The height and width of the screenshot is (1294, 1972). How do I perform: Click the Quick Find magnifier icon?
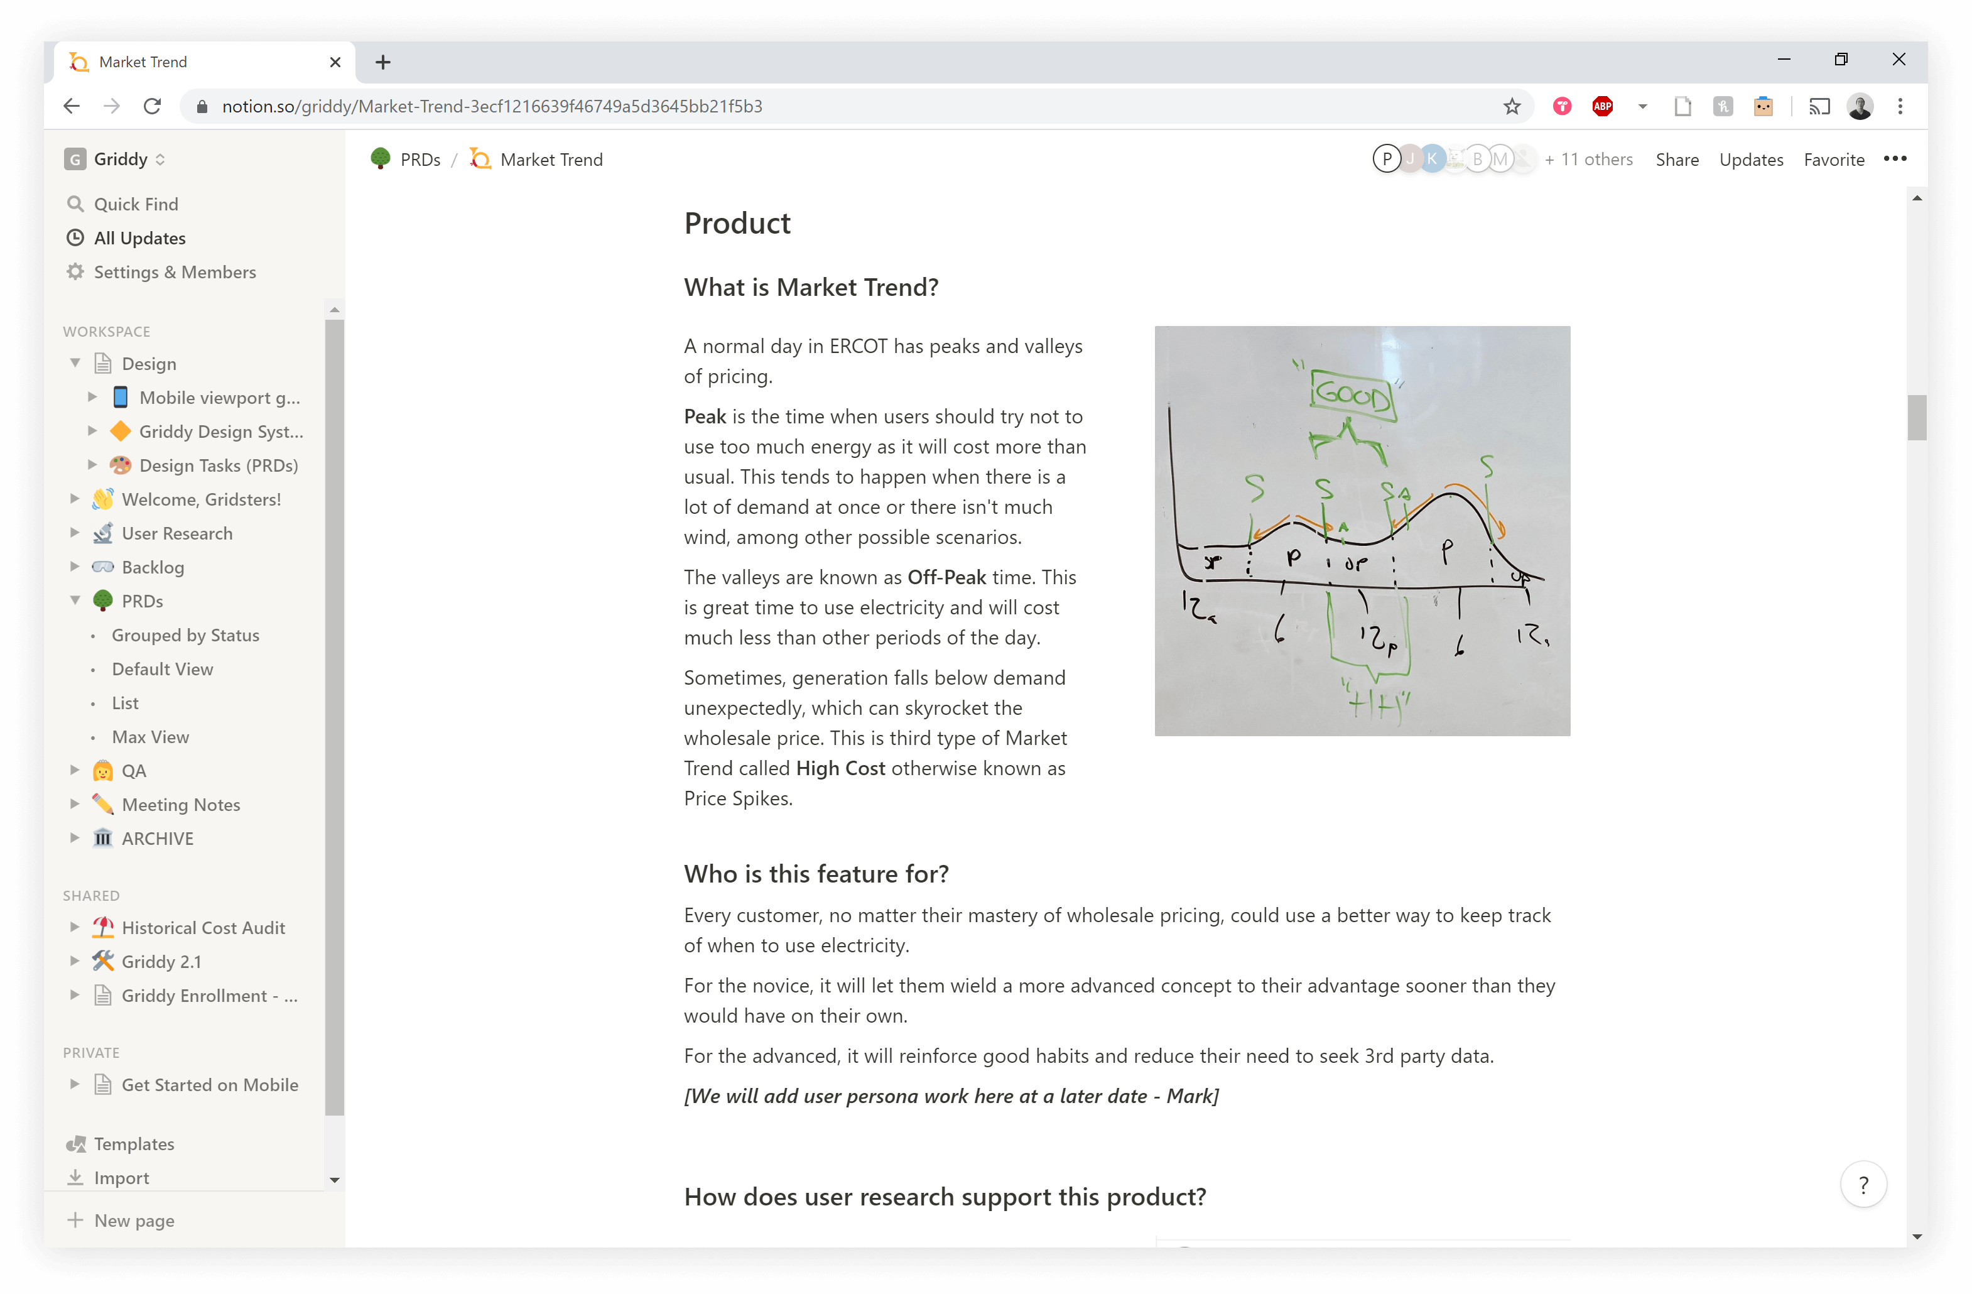pyautogui.click(x=75, y=204)
